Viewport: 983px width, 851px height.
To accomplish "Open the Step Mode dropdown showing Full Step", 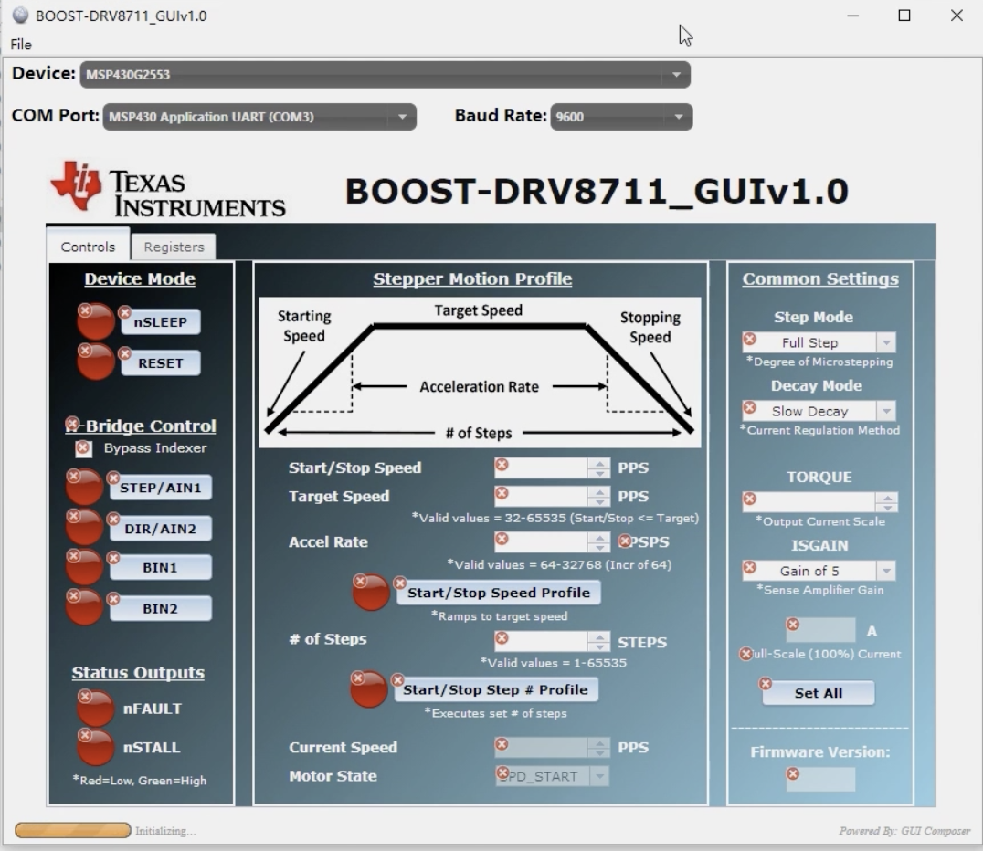I will pyautogui.click(x=819, y=342).
